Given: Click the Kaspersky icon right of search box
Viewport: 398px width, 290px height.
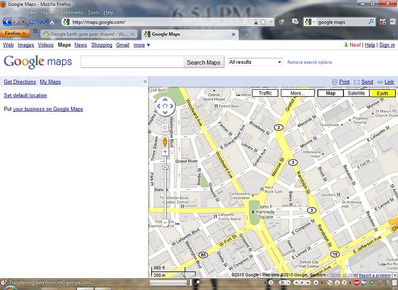Looking at the screenshot, I should coord(382,22).
